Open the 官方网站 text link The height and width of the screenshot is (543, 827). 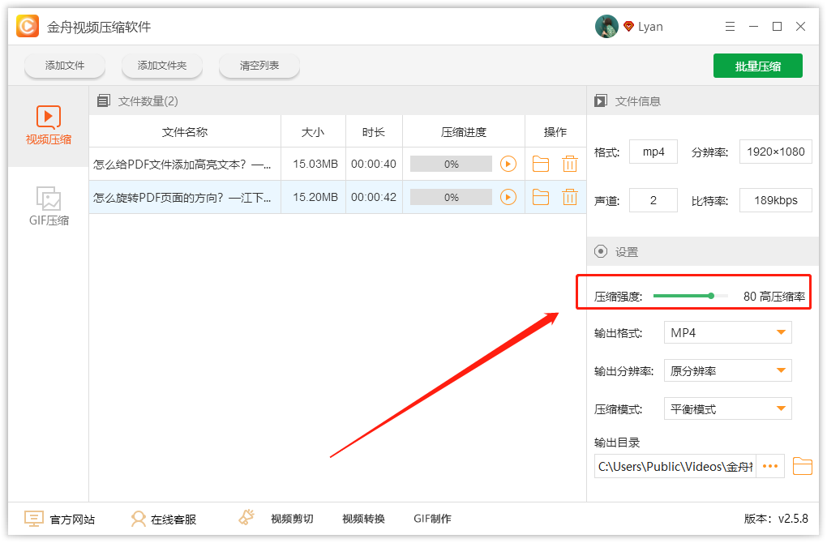72,519
